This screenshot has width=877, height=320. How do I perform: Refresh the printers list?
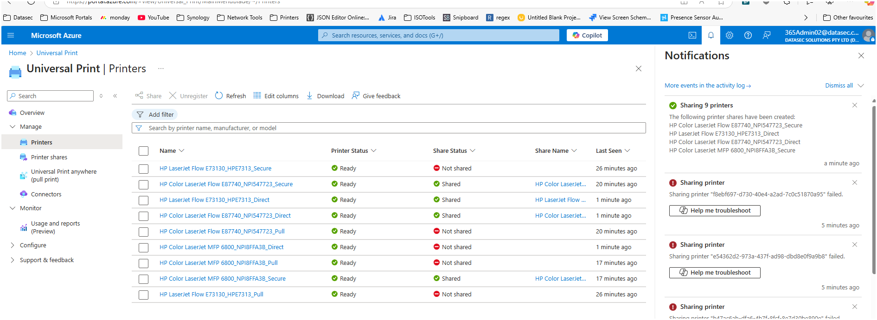point(230,96)
